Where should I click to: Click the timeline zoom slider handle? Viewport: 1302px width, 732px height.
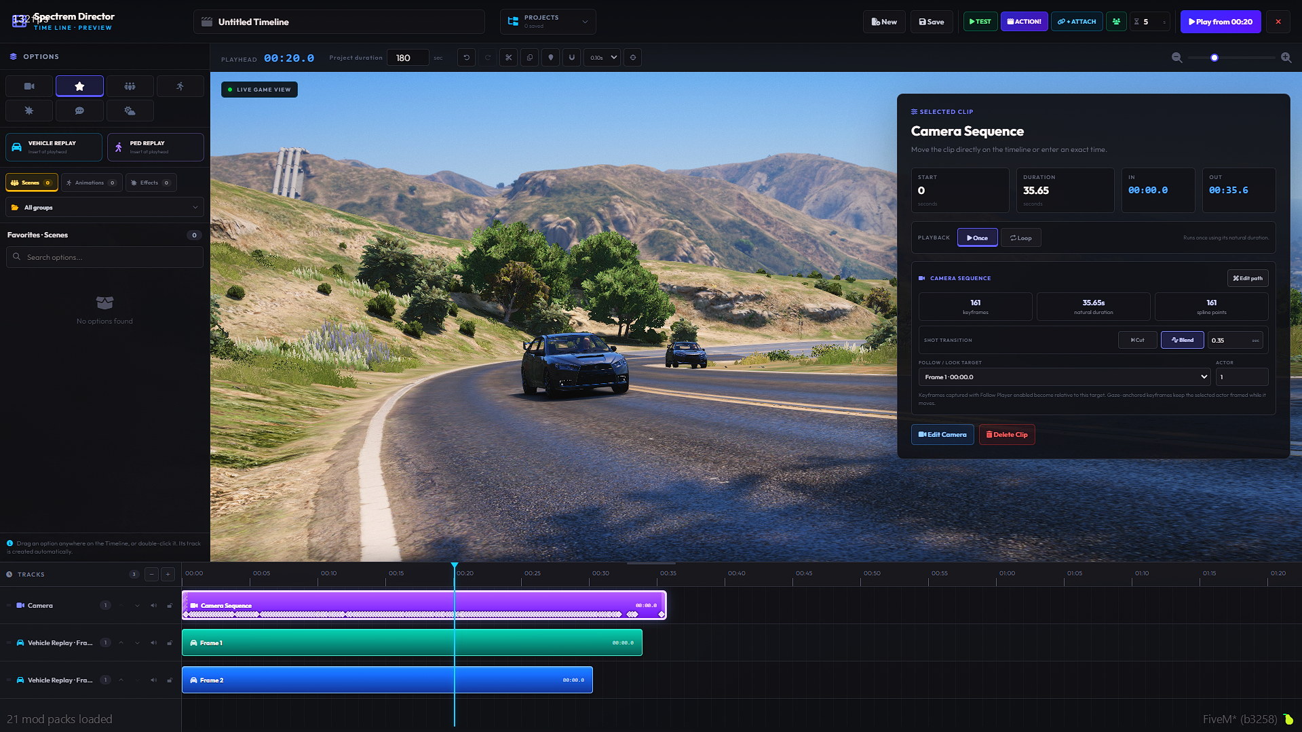click(x=1214, y=58)
